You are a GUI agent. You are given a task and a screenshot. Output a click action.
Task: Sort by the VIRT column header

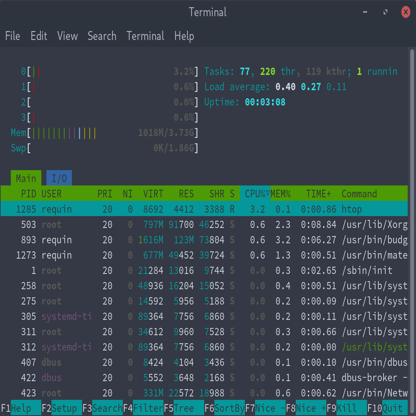pyautogui.click(x=153, y=194)
